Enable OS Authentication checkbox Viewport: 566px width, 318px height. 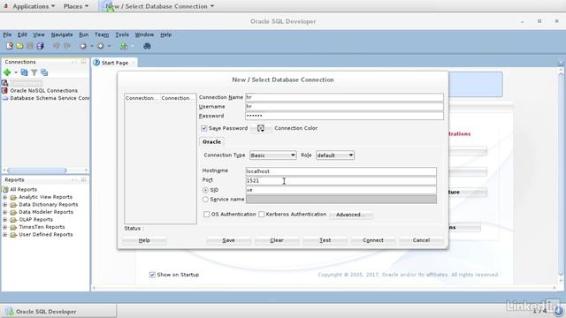click(206, 214)
